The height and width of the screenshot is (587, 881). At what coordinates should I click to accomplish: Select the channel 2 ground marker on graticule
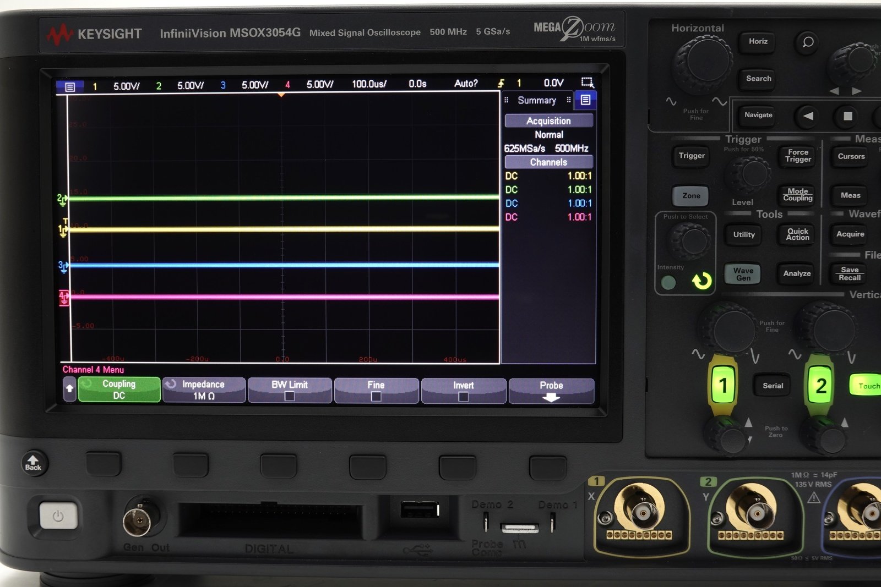62,199
